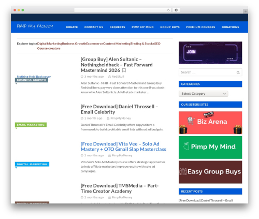Click the browser downloads icon beside address bar
Viewport: 259px width, 219px height.
176,10
